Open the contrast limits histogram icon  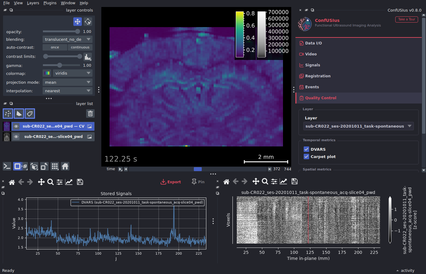click(x=88, y=57)
